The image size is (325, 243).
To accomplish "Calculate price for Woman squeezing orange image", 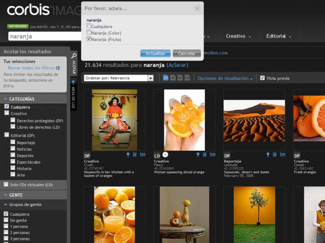I will coord(205,155).
